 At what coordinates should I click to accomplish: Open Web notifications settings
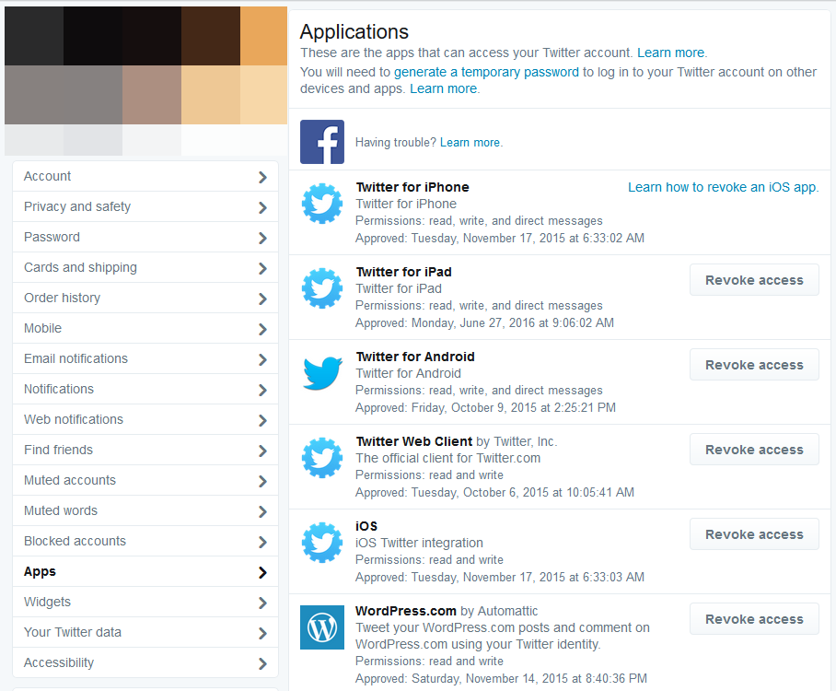coord(145,419)
